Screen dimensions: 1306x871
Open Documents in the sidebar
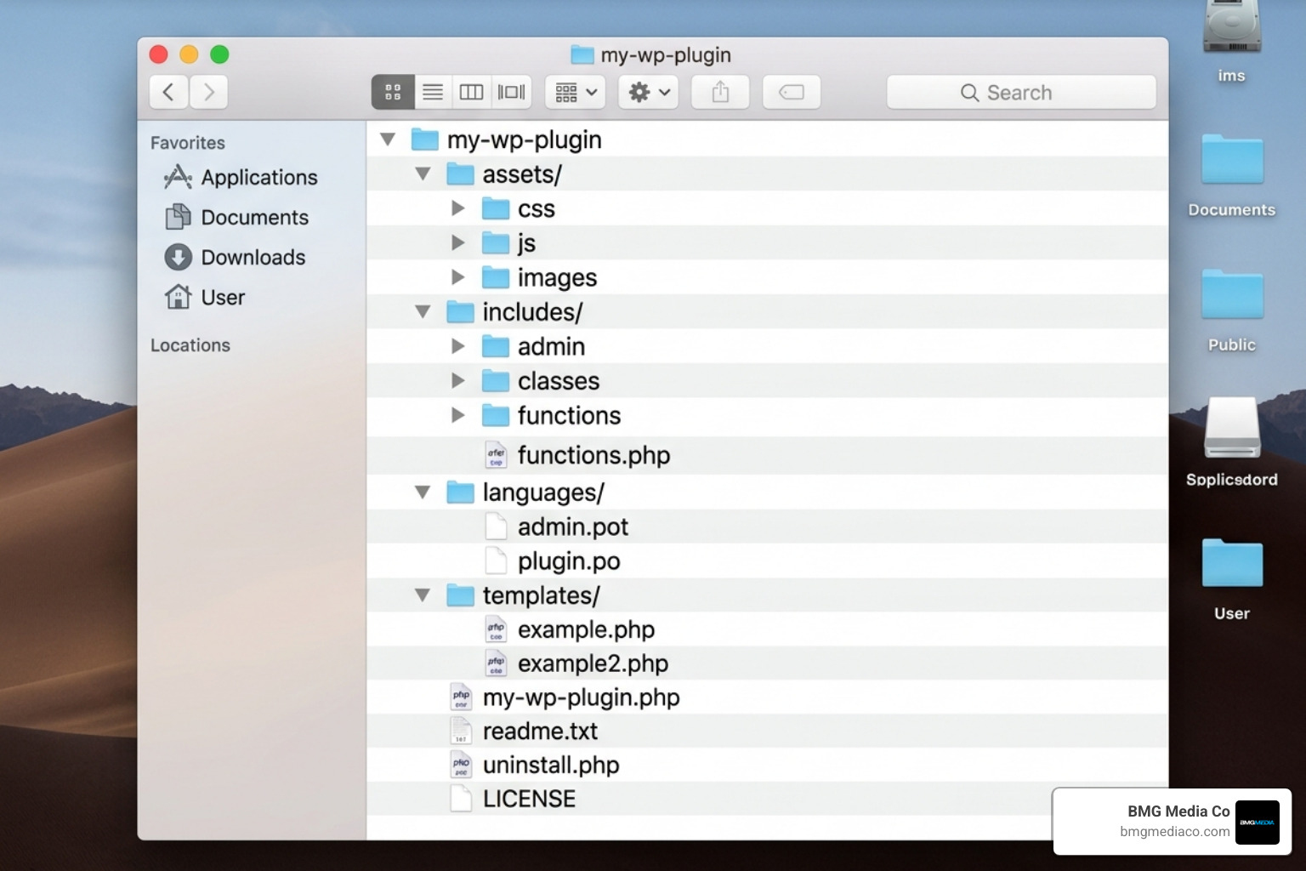(x=236, y=217)
